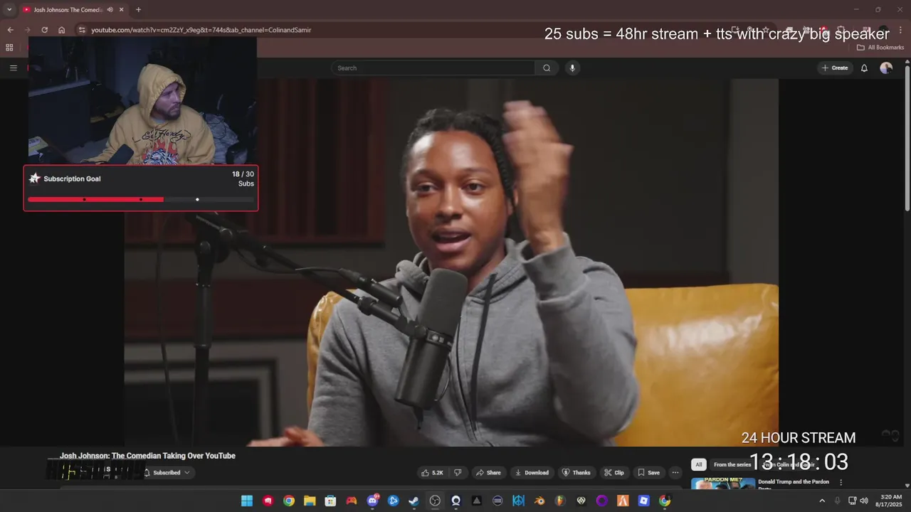The width and height of the screenshot is (911, 512).
Task: Share the video
Action: [488, 473]
